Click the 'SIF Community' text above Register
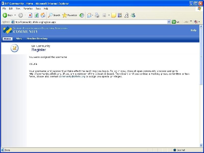The height and width of the screenshot is (153, 204). [41, 46]
